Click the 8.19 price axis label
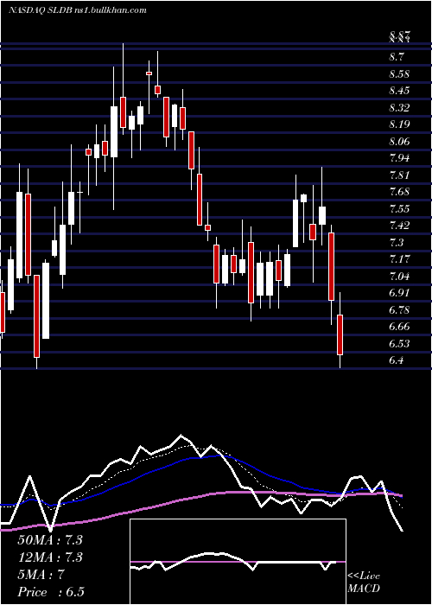Viewport: 432px width, 605px height. pyautogui.click(x=399, y=124)
